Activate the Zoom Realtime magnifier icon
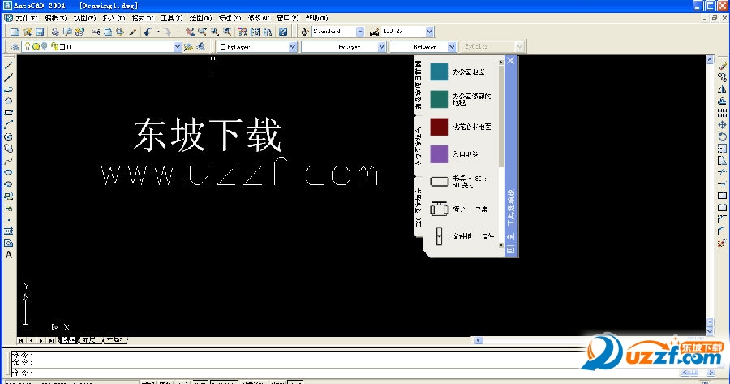The image size is (730, 384). (x=202, y=32)
